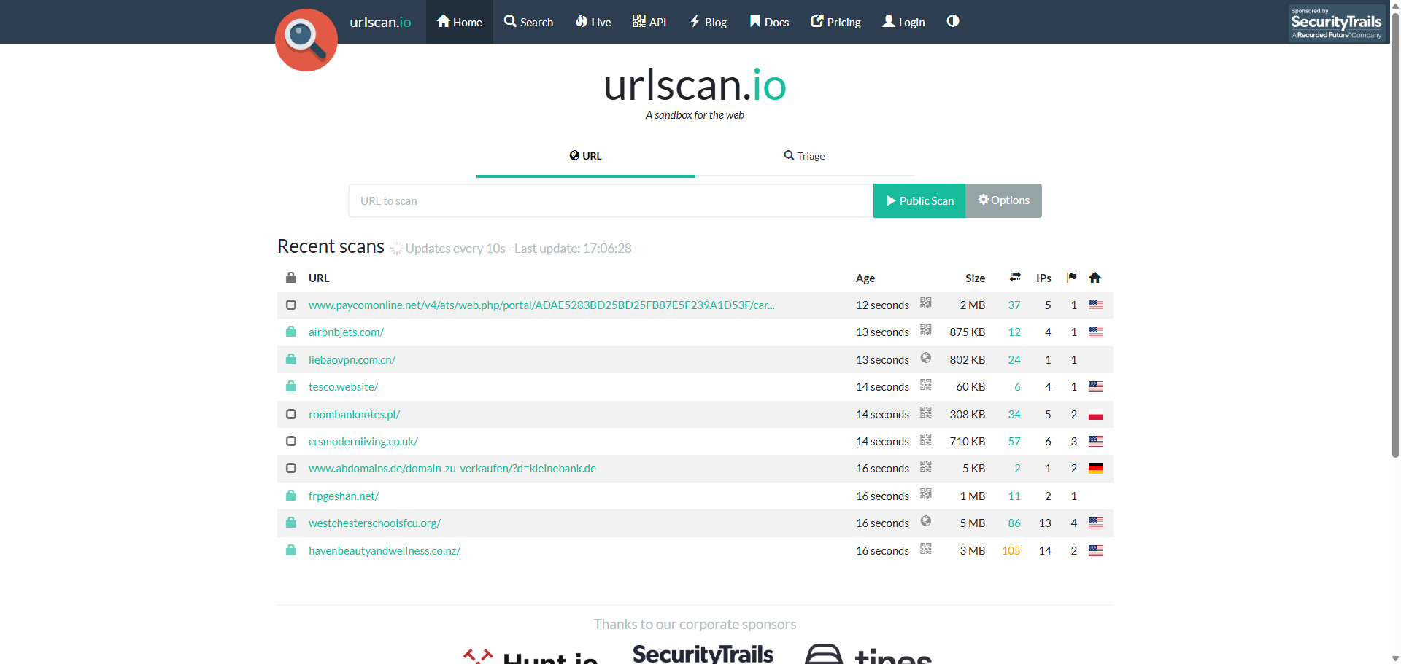Switch to the Triage tab

click(x=805, y=156)
